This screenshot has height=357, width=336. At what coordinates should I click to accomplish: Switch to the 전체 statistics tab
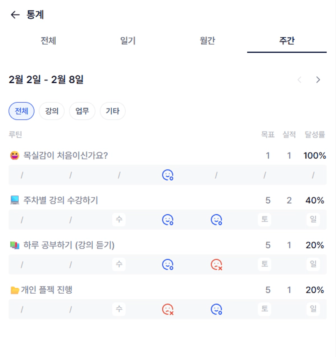[x=48, y=41]
